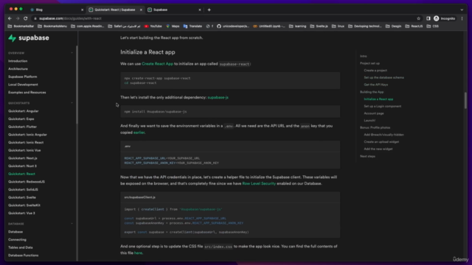Open the Incognito profile indicator
The image size is (472, 265).
[x=444, y=18]
